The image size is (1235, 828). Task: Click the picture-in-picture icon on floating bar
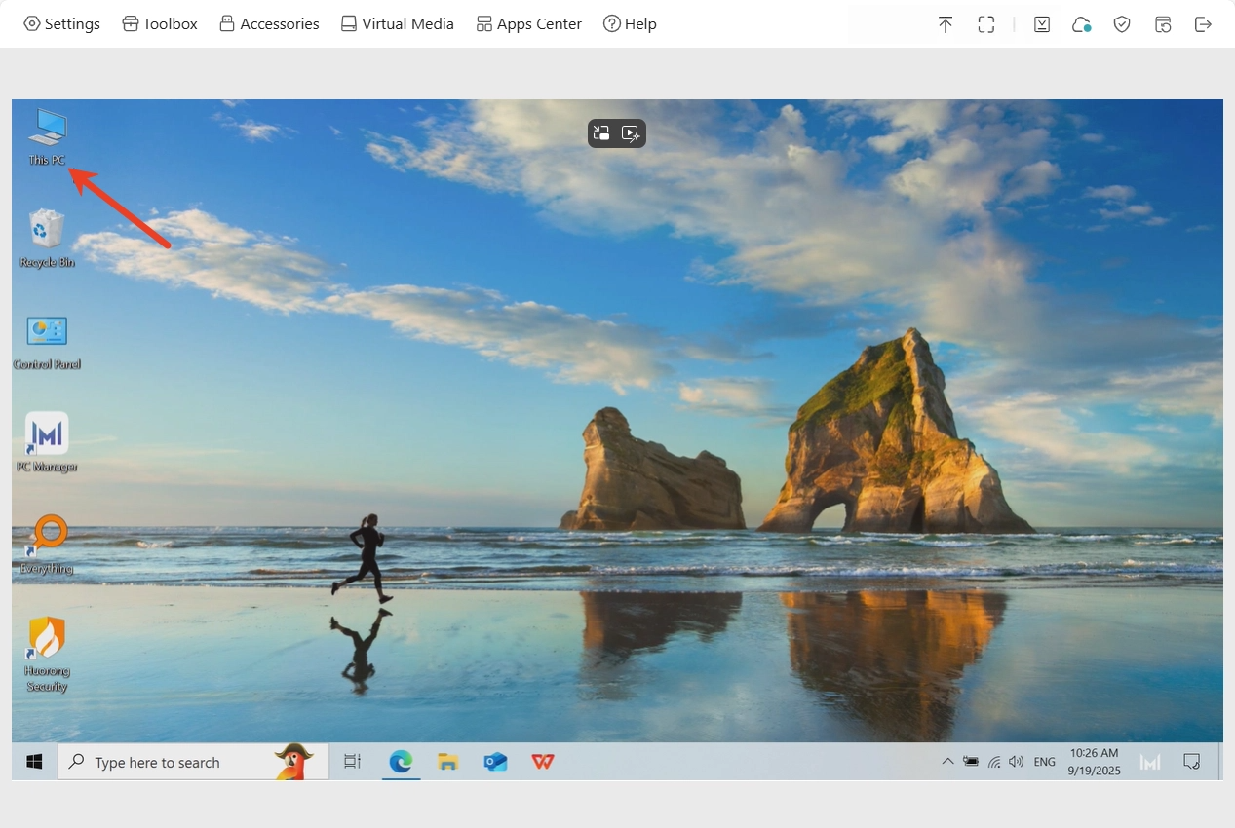tap(601, 133)
